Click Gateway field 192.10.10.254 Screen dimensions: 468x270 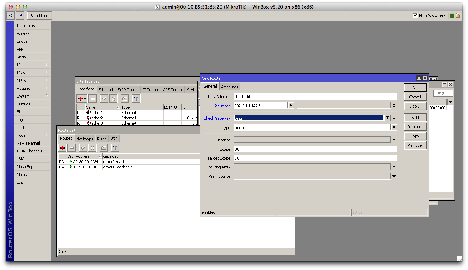[x=261, y=105]
